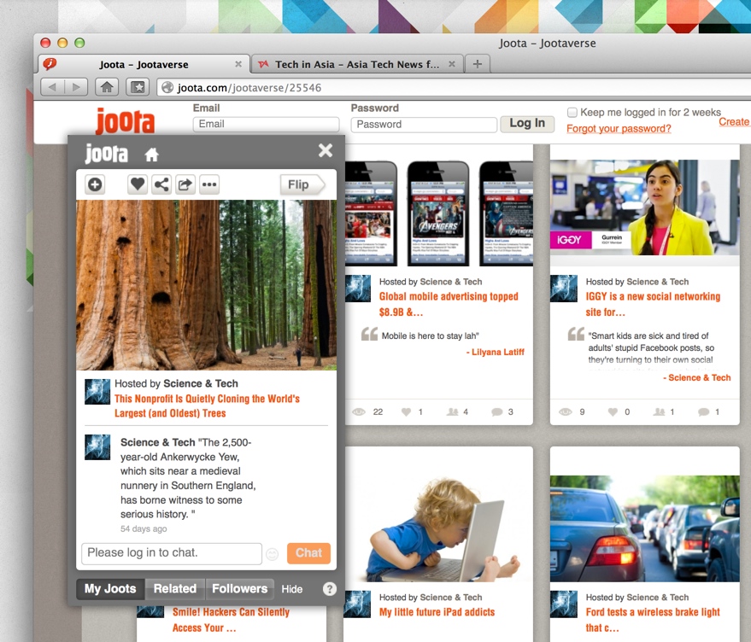This screenshot has width=751, height=642.
Task: Open the bookmarks star button in toolbar
Action: tap(138, 87)
